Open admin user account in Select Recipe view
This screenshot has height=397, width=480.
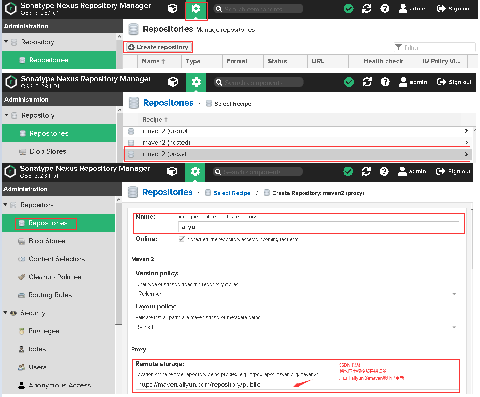pyautogui.click(x=413, y=82)
